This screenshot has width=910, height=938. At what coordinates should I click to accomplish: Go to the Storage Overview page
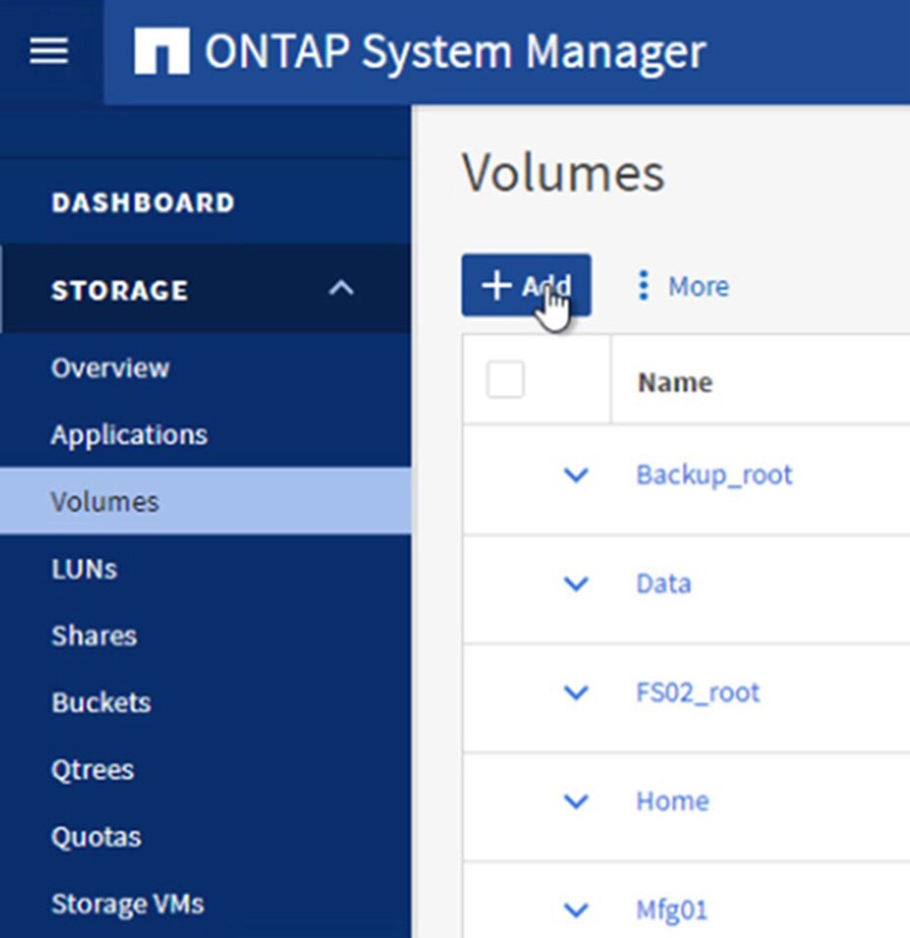pyautogui.click(x=110, y=368)
